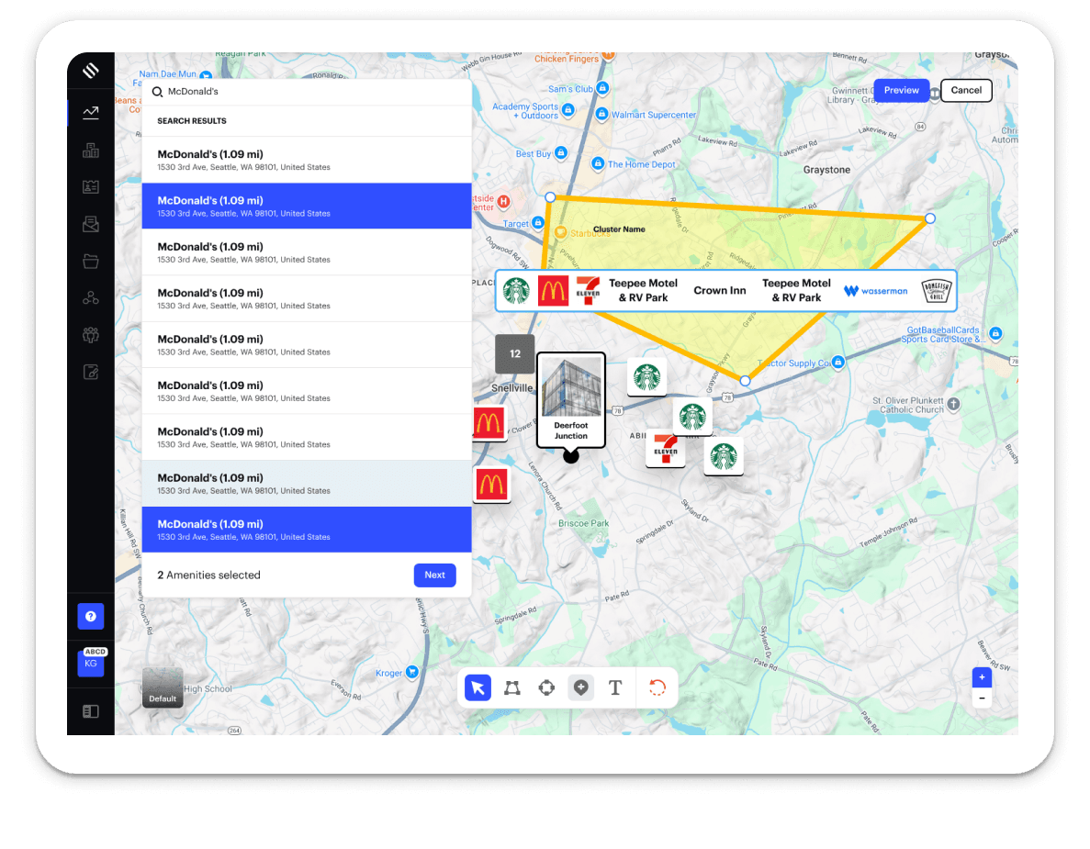
Task: Click Crown Inn in the cluster bar
Action: click(720, 290)
